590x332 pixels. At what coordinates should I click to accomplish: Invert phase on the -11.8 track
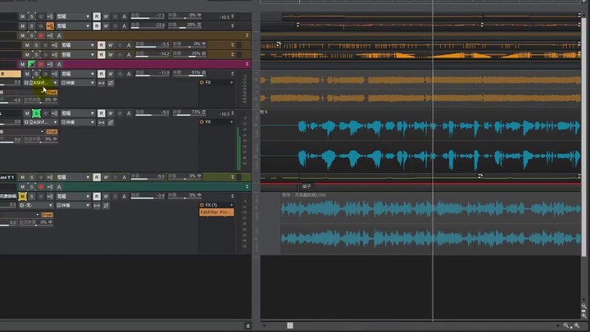[x=111, y=83]
